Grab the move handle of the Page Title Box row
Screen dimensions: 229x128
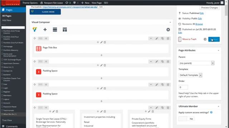coord(35,38)
